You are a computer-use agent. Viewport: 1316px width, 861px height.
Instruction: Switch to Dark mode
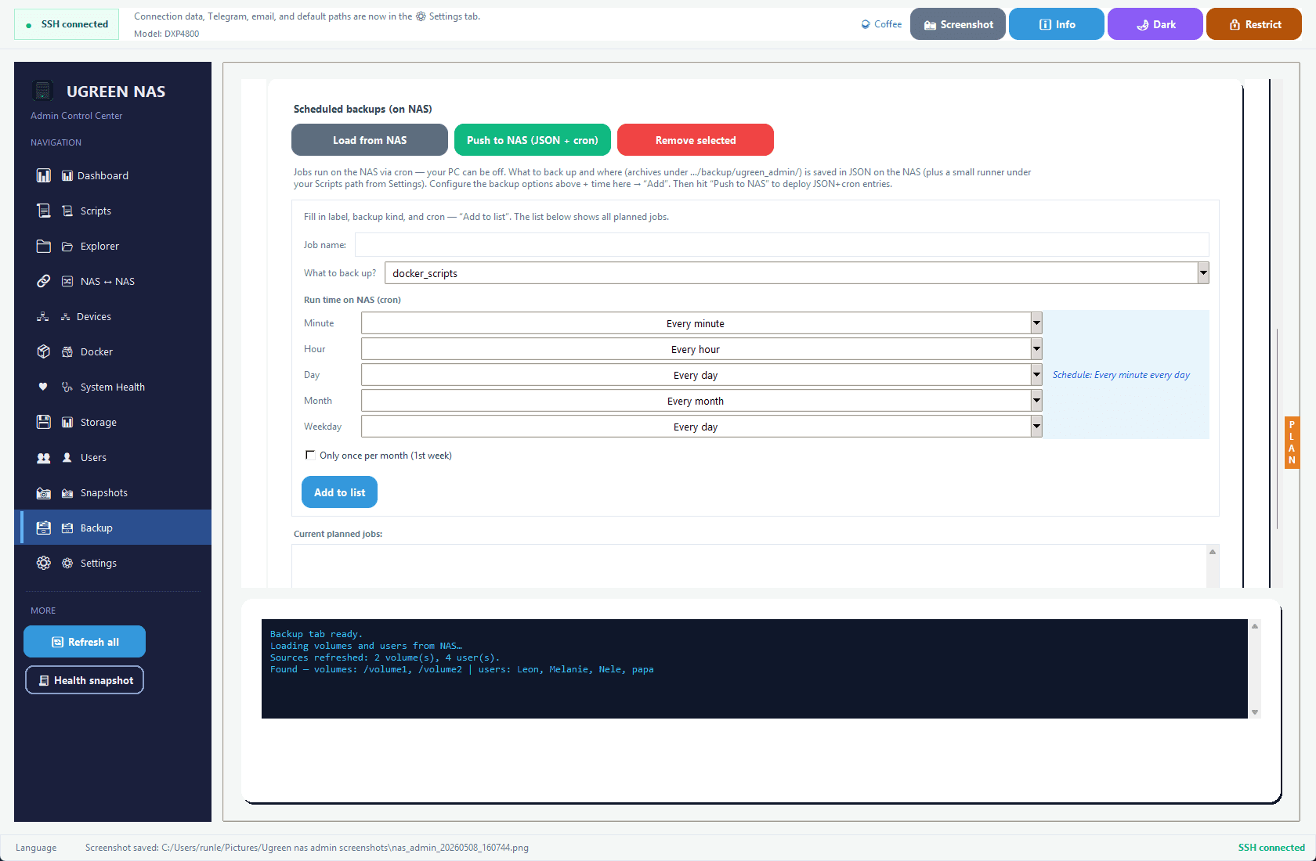(1155, 24)
